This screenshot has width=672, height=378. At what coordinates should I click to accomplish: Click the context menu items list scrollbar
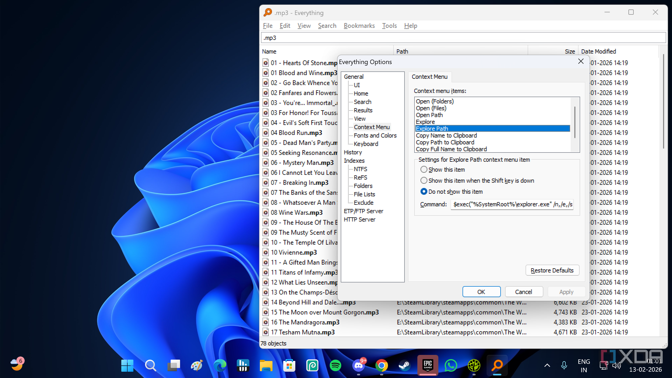click(575, 122)
